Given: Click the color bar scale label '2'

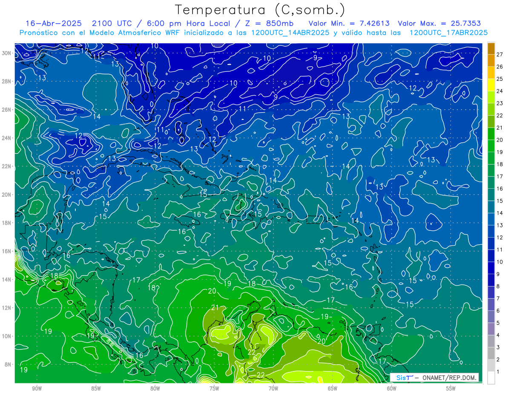Looking at the screenshot, I should (498, 360).
